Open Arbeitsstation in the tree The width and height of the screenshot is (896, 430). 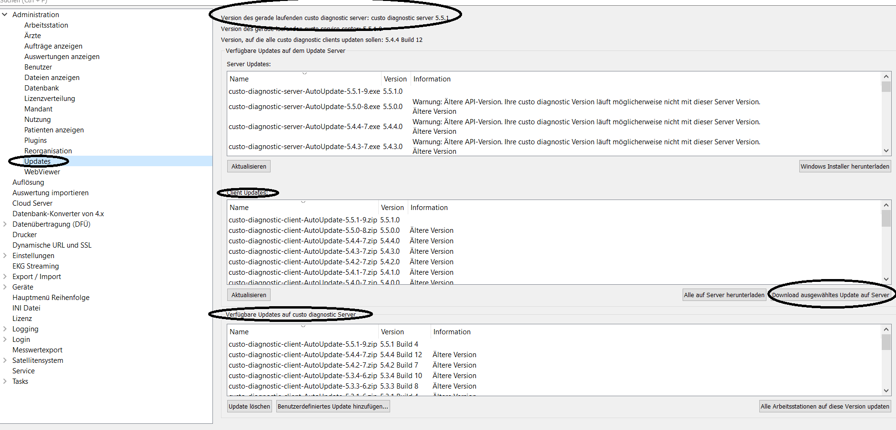click(x=46, y=25)
